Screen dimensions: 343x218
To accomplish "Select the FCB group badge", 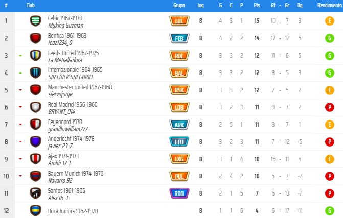I will 179,38.
